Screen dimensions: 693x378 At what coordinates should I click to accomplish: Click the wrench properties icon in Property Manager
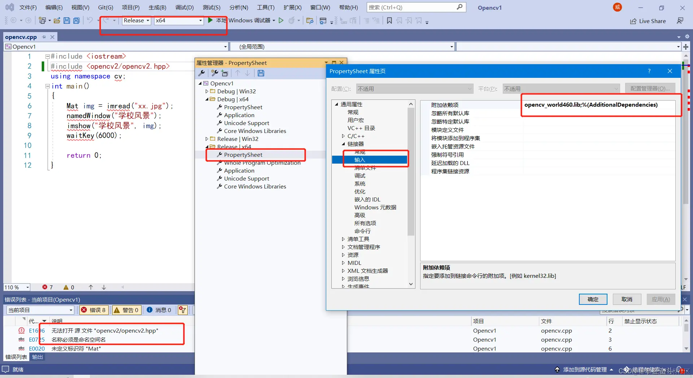[x=202, y=73]
